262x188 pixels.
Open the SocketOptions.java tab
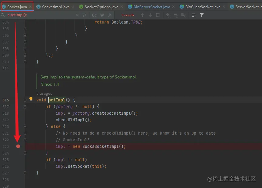click(101, 7)
